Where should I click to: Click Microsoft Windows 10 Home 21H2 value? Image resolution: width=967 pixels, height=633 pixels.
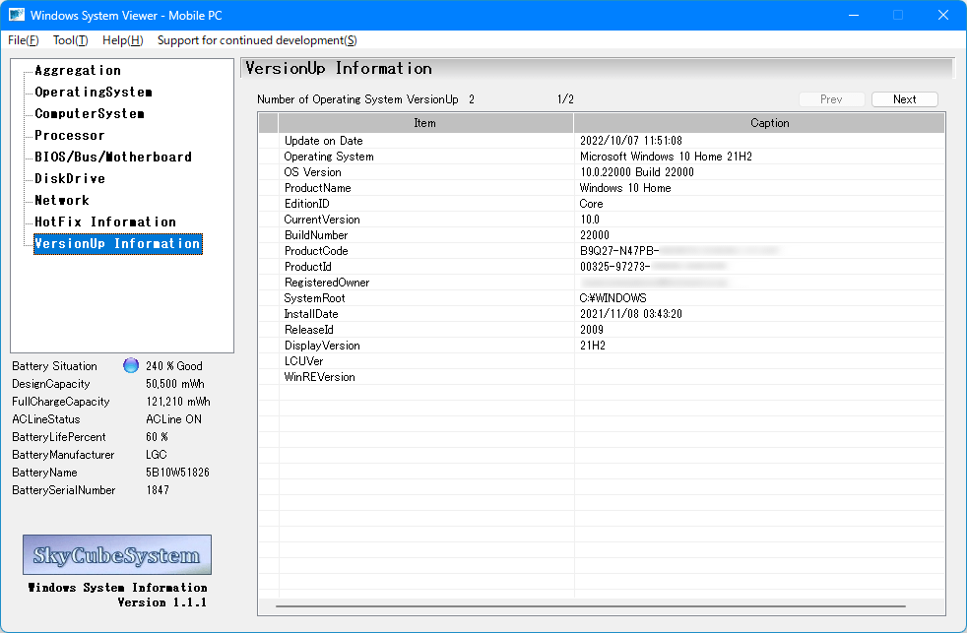[x=666, y=157]
